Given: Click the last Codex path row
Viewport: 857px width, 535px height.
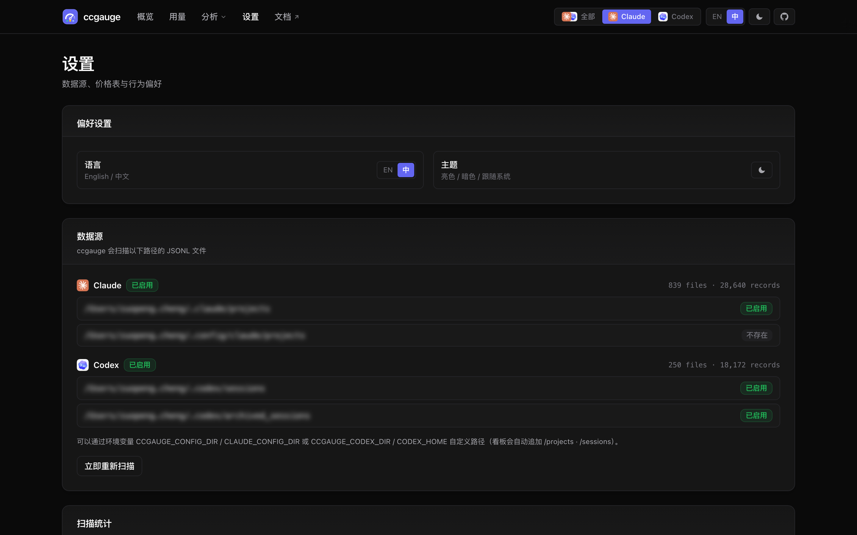Looking at the screenshot, I should coord(428,416).
